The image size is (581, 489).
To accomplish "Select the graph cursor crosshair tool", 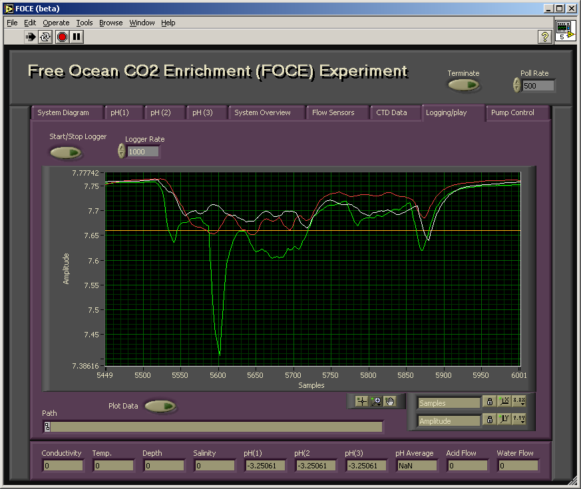I will [361, 401].
